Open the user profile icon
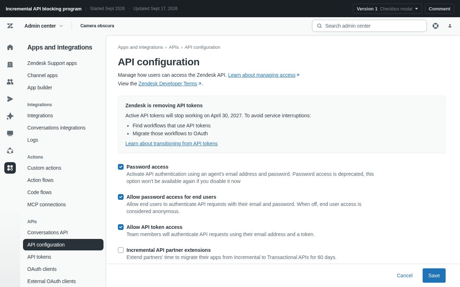Screen dimensions: 460x287 pyautogui.click(x=450, y=26)
